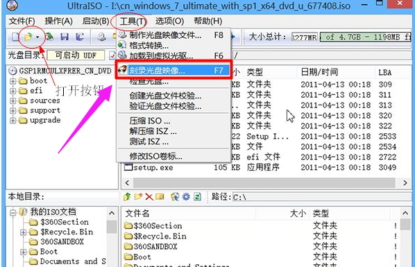The height and width of the screenshot is (267, 415).
Task: Expand the upgrade folder tree node
Action: pos(12,121)
